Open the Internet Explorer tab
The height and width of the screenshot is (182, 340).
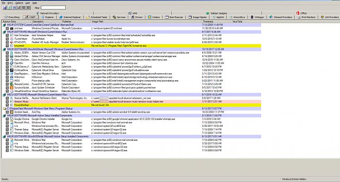(70, 17)
